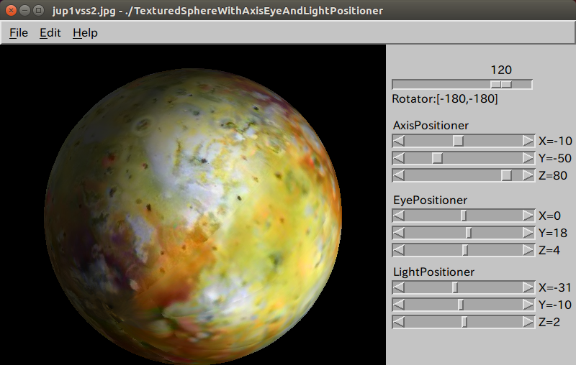Click the rotator value 120 text
This screenshot has height=365, width=576.
tap(501, 70)
